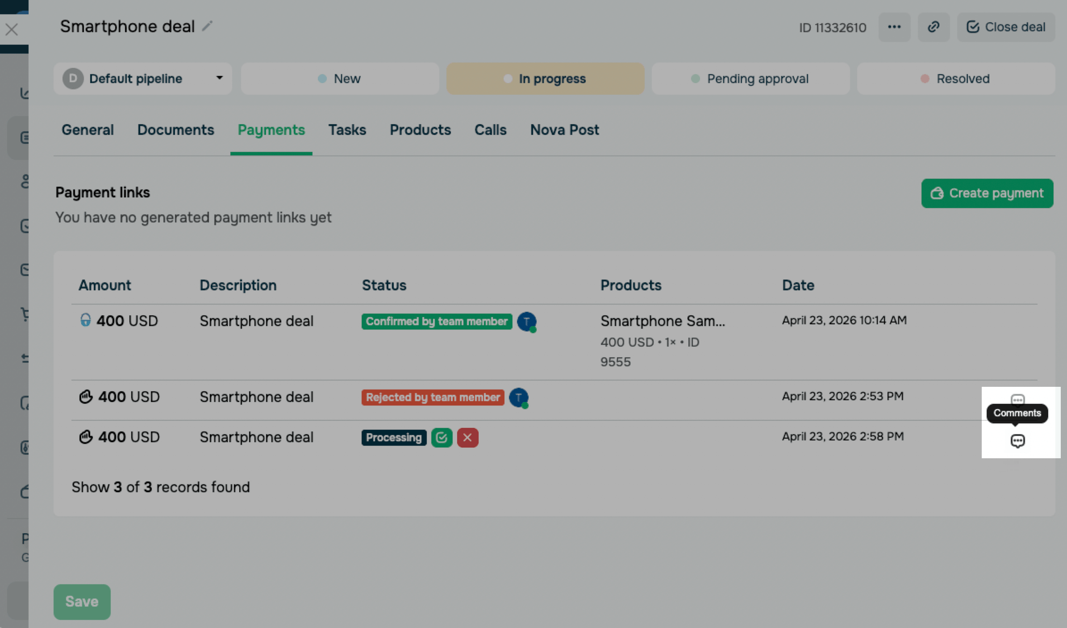This screenshot has width=1067, height=628.
Task: Click the Close deal button
Action: pyautogui.click(x=1006, y=27)
